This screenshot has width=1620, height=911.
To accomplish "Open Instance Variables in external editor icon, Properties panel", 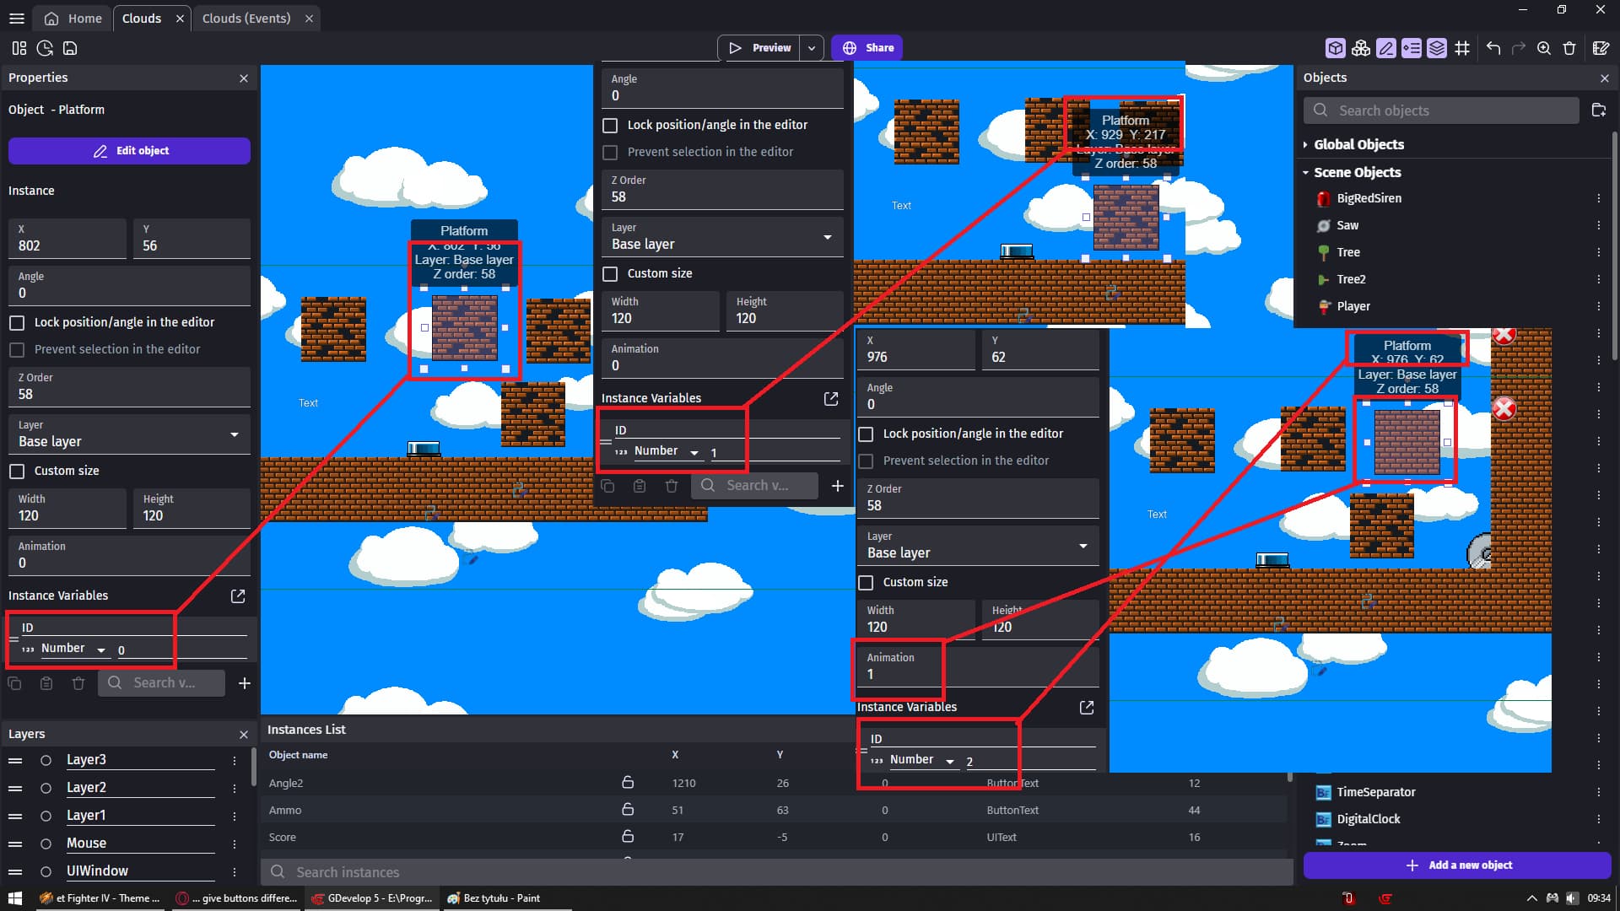I will click(x=238, y=596).
